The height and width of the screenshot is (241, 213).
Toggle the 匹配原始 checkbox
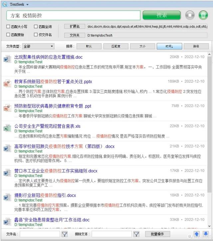click(x=8, y=35)
